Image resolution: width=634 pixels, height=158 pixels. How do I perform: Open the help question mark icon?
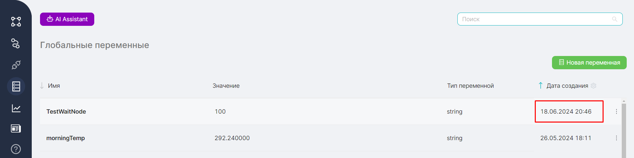pos(16,149)
